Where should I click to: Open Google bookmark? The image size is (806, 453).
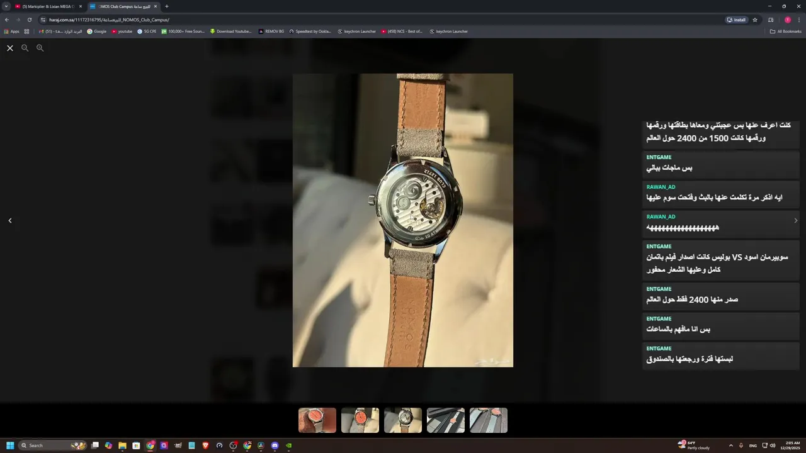coord(97,31)
